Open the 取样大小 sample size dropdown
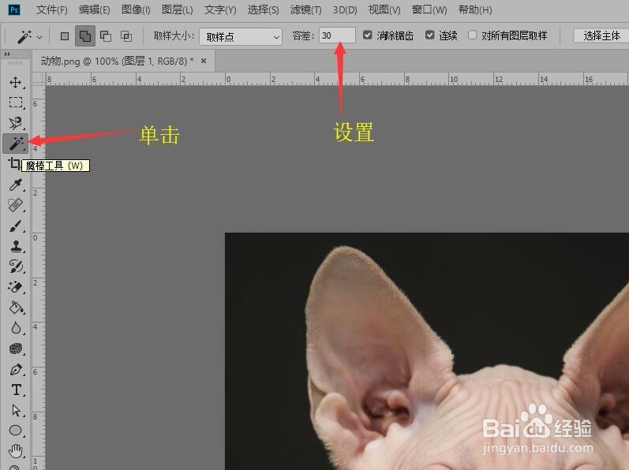The width and height of the screenshot is (629, 470). pyautogui.click(x=241, y=37)
